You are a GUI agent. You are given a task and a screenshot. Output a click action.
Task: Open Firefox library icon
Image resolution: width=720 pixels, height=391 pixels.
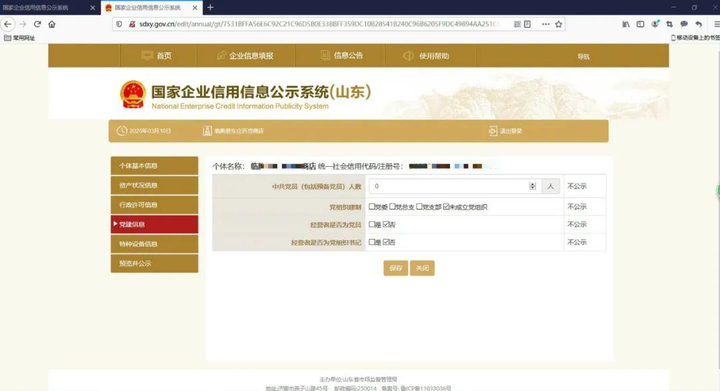(x=626, y=24)
